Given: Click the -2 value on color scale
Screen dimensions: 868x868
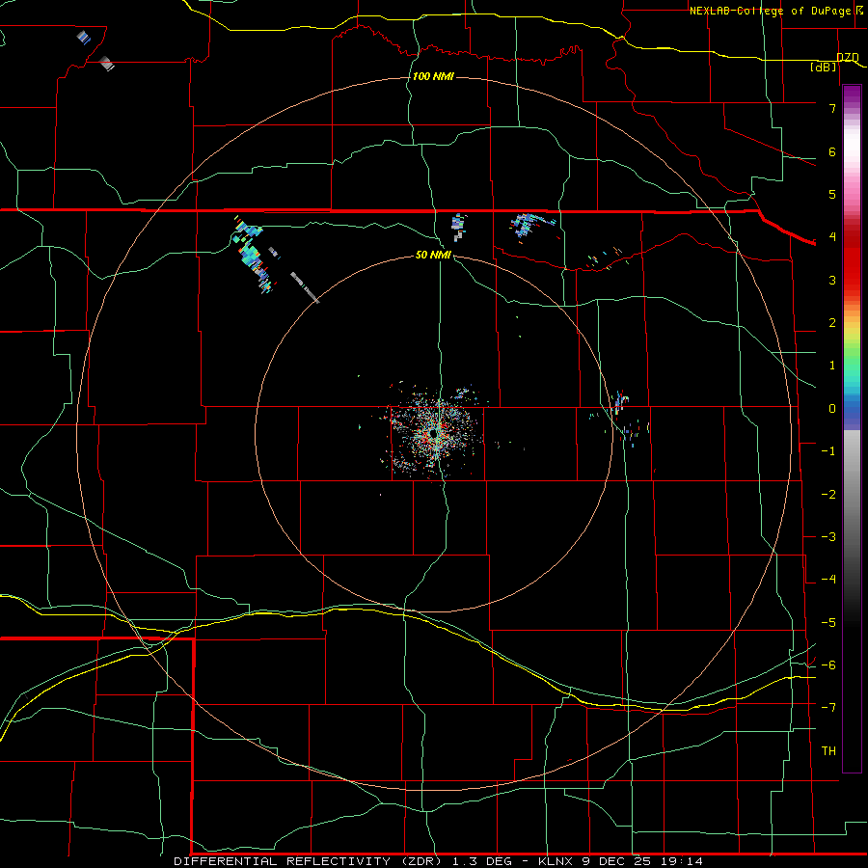Looking at the screenshot, I should [x=828, y=495].
